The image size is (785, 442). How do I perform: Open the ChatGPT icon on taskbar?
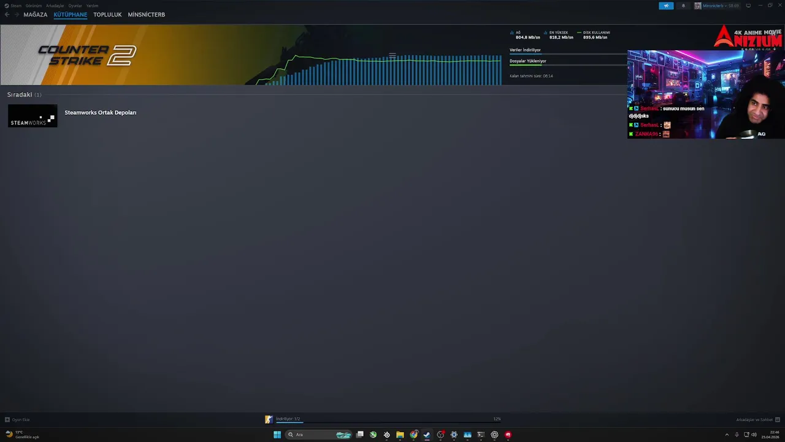(x=494, y=435)
